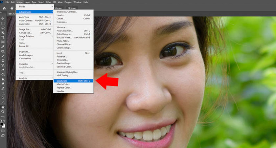Select the Crop tool in toolbar

click(3, 37)
